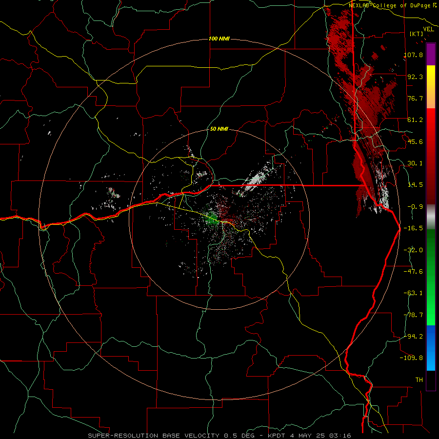
Task: Click the VEL legend title
Action: coord(428,29)
